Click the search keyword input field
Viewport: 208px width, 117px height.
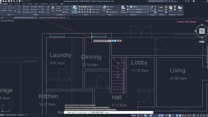tap(158, 1)
